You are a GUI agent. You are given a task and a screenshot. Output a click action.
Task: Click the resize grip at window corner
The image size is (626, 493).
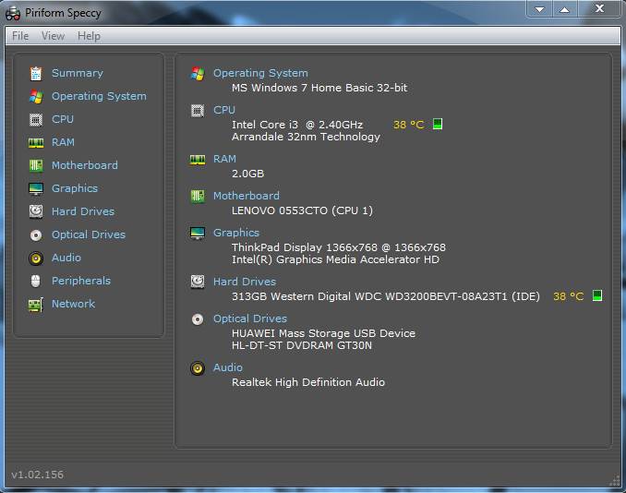pos(615,481)
